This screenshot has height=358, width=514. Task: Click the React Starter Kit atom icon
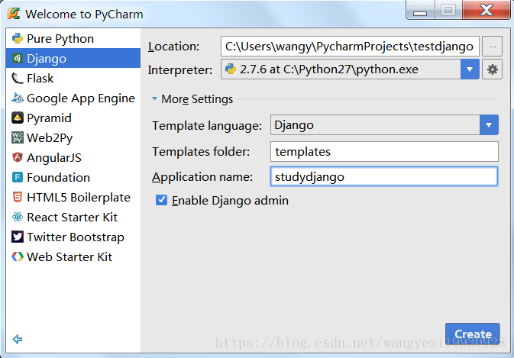pos(17,217)
